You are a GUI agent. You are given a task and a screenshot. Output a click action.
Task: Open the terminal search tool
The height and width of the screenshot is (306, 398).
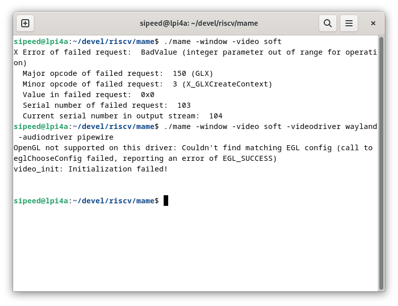click(x=328, y=23)
